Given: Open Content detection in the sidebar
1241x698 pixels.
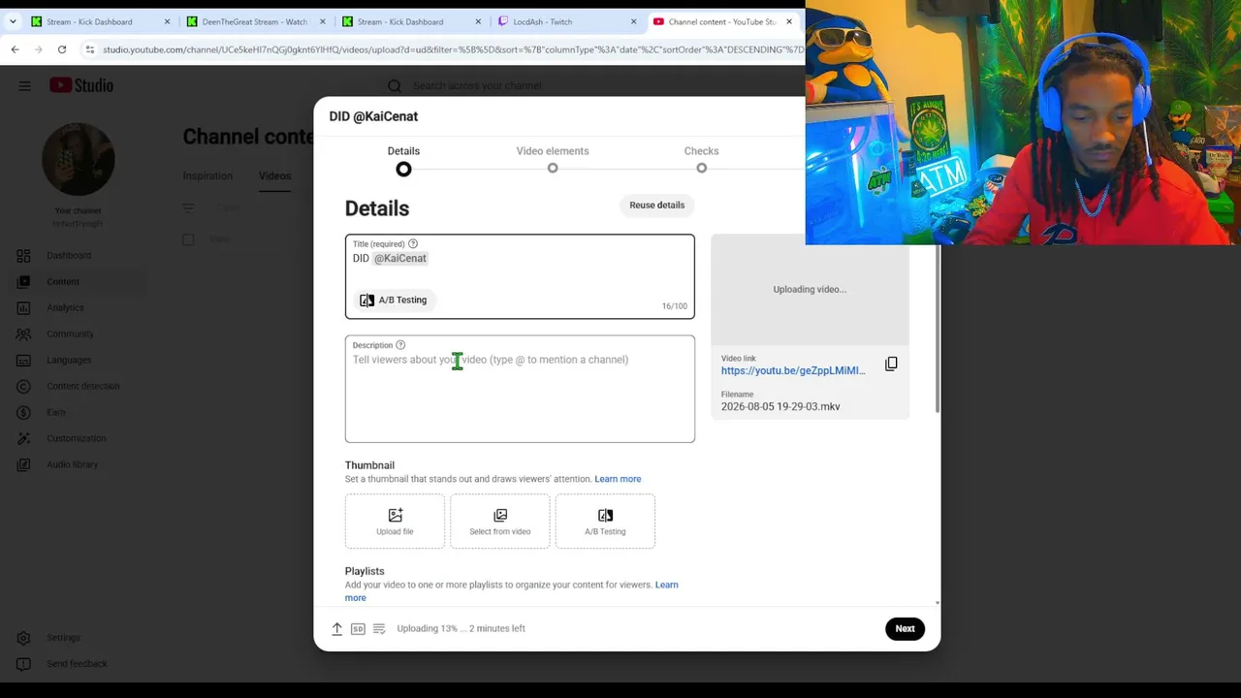Looking at the screenshot, I should tap(83, 386).
